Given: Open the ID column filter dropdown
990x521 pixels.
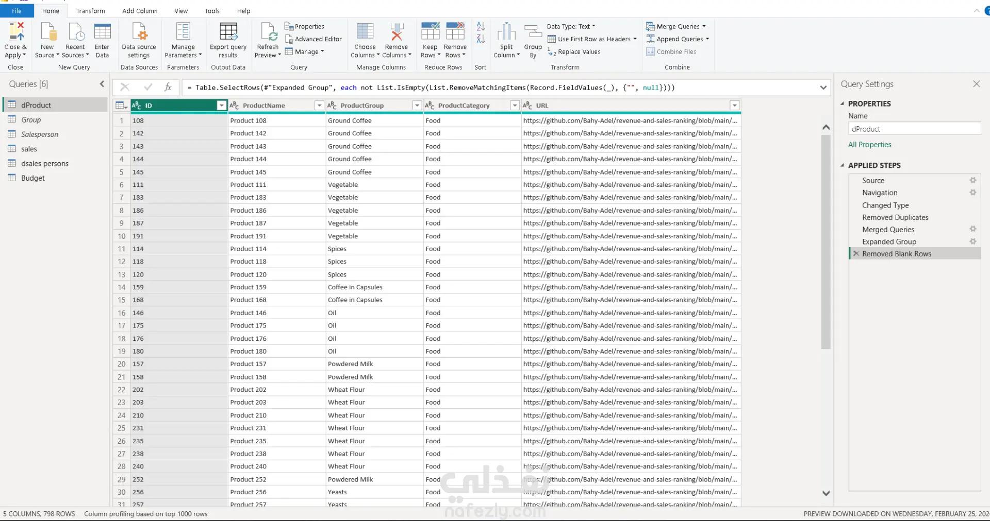Looking at the screenshot, I should (x=222, y=106).
